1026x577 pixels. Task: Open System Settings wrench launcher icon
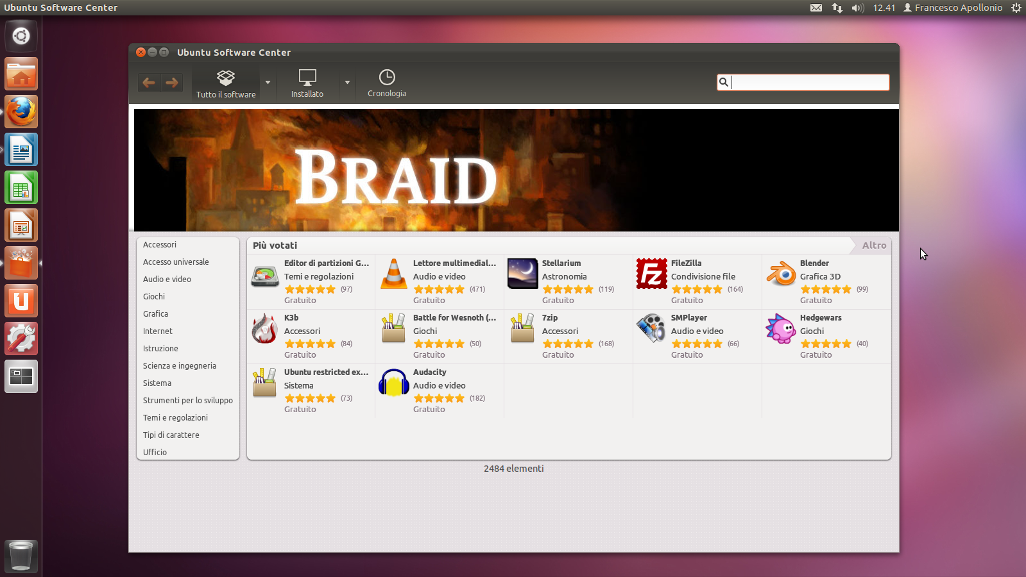21,339
